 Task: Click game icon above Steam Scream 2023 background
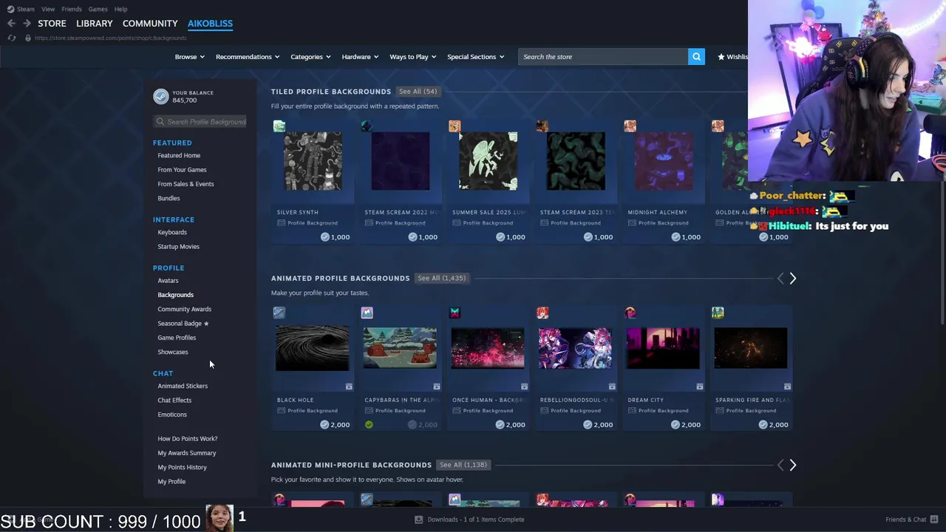click(542, 126)
